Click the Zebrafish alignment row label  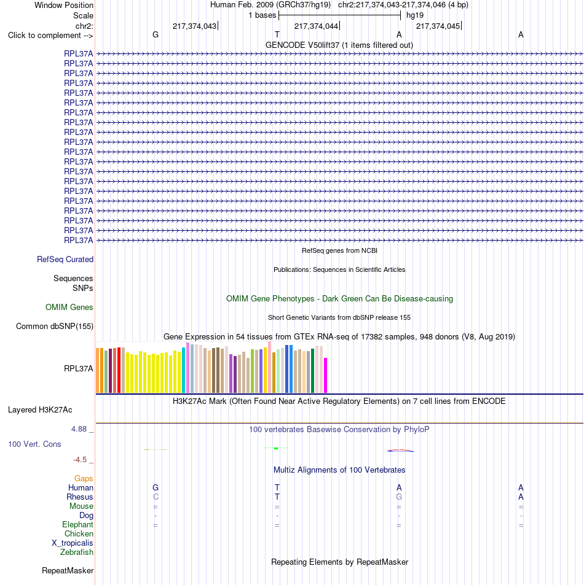coord(77,552)
